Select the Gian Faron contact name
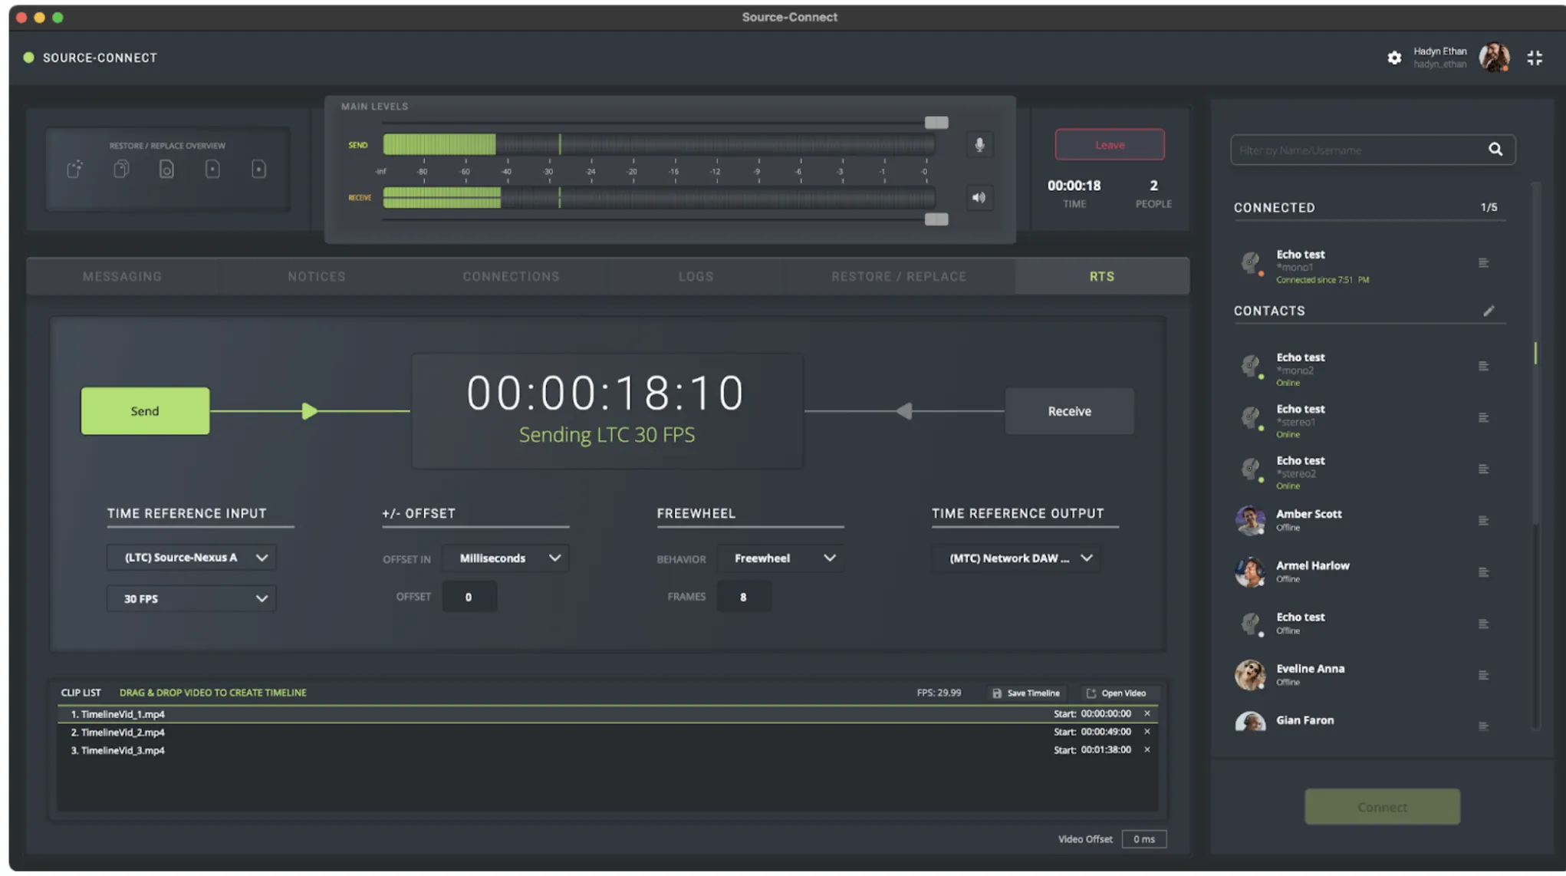 1304,720
